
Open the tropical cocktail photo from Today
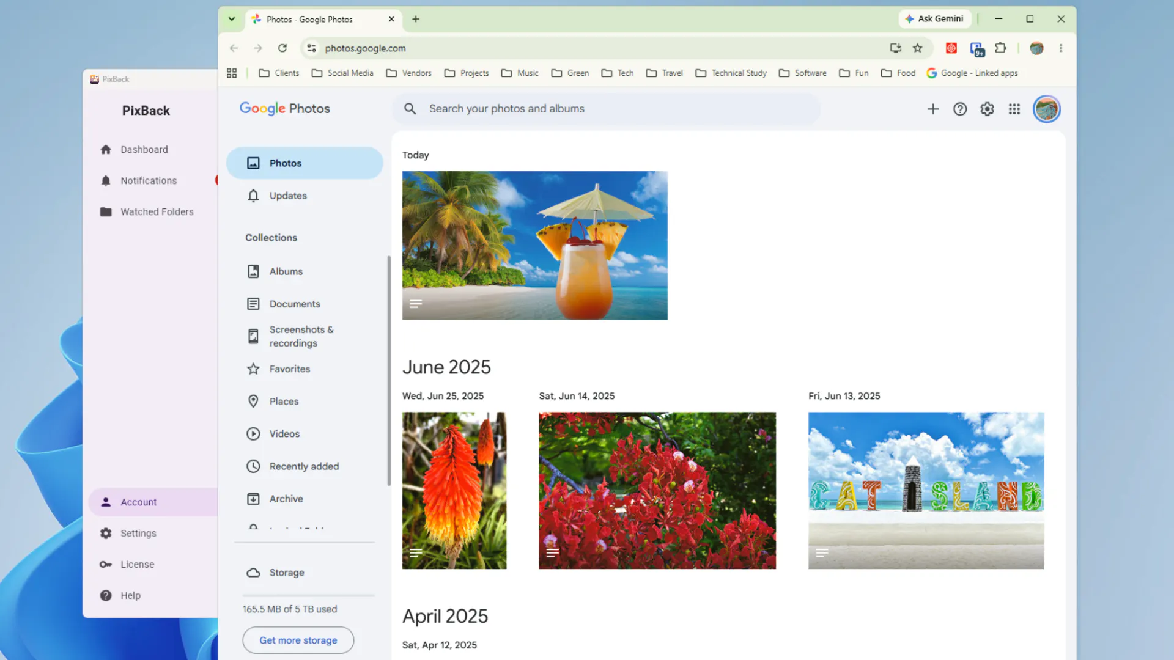534,246
